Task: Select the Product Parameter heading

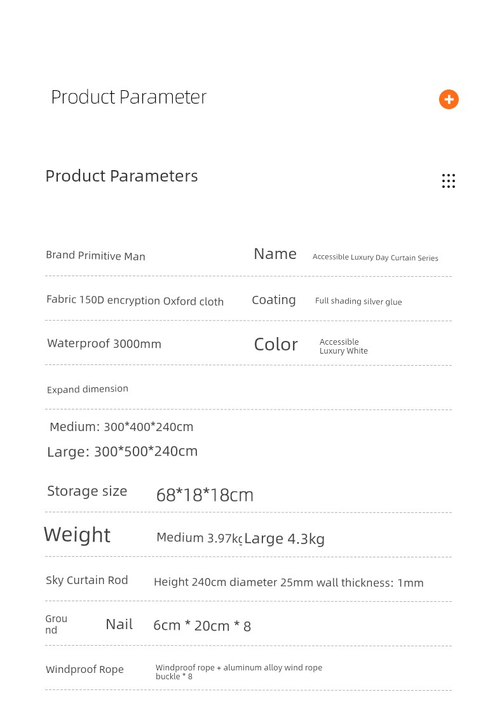Action: (128, 97)
